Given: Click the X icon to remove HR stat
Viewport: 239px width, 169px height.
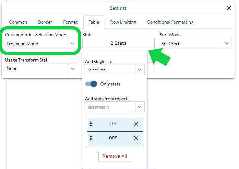Looking at the screenshot, I should click(136, 124).
